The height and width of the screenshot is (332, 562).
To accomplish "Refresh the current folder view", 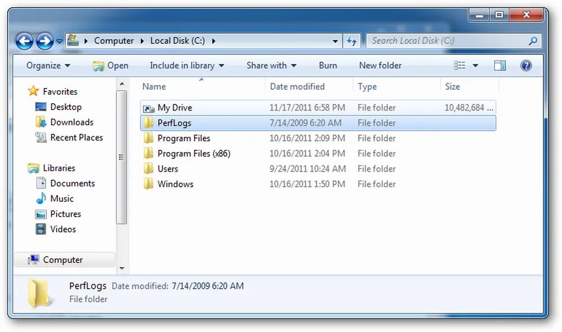I will (x=352, y=40).
